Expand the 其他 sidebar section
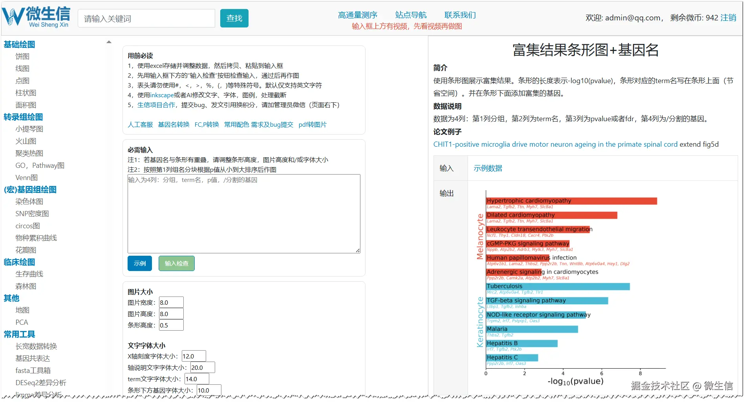The width and height of the screenshot is (744, 402). click(11, 298)
